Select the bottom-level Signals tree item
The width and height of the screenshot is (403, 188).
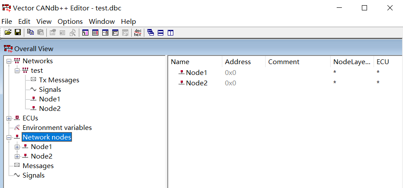coord(34,175)
